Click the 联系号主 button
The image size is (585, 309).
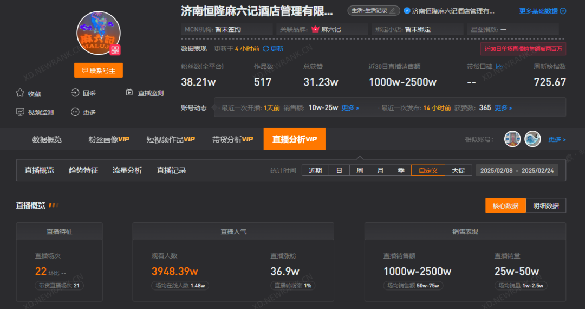99,70
